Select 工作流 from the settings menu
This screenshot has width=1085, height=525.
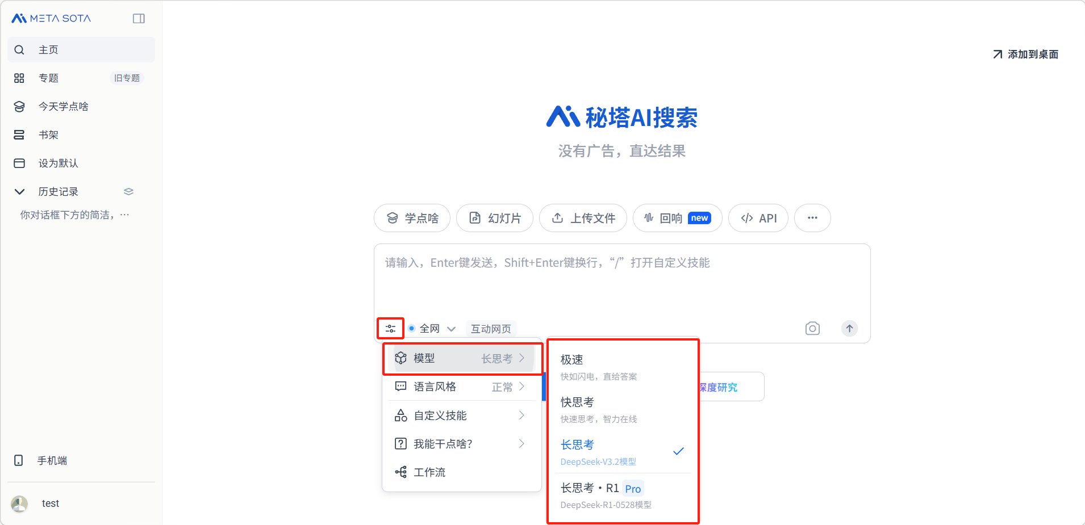point(429,472)
